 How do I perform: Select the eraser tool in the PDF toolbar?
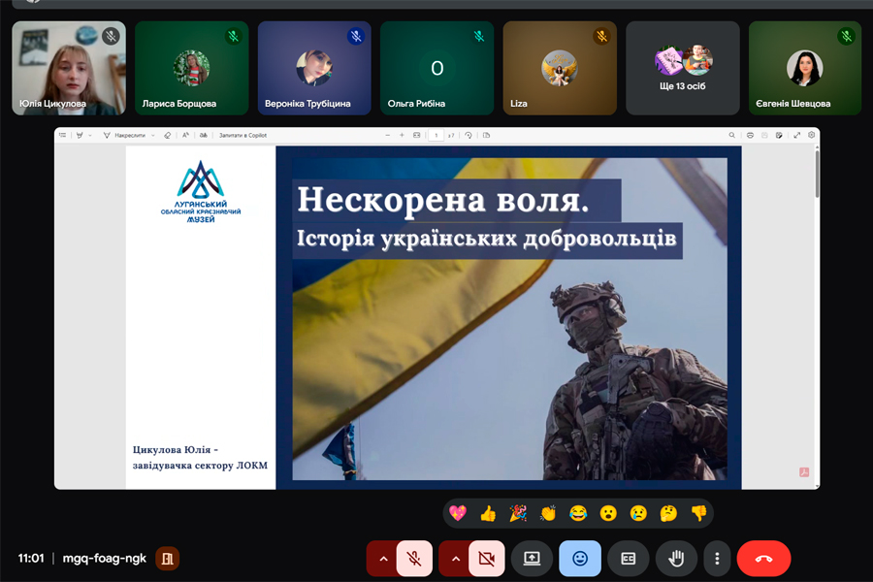point(167,136)
